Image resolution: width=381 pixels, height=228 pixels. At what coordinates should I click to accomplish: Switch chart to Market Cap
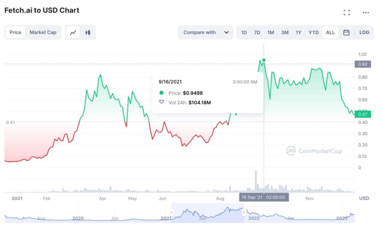tap(43, 32)
